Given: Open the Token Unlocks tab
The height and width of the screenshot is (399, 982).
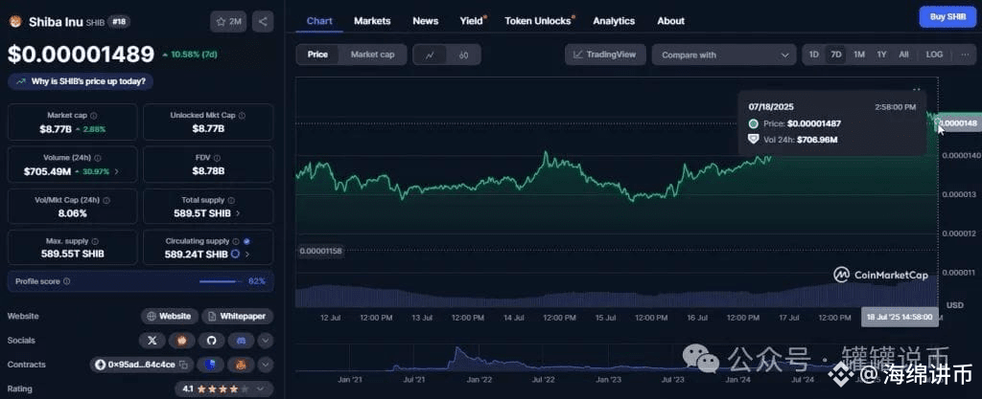Looking at the screenshot, I should click(x=539, y=21).
